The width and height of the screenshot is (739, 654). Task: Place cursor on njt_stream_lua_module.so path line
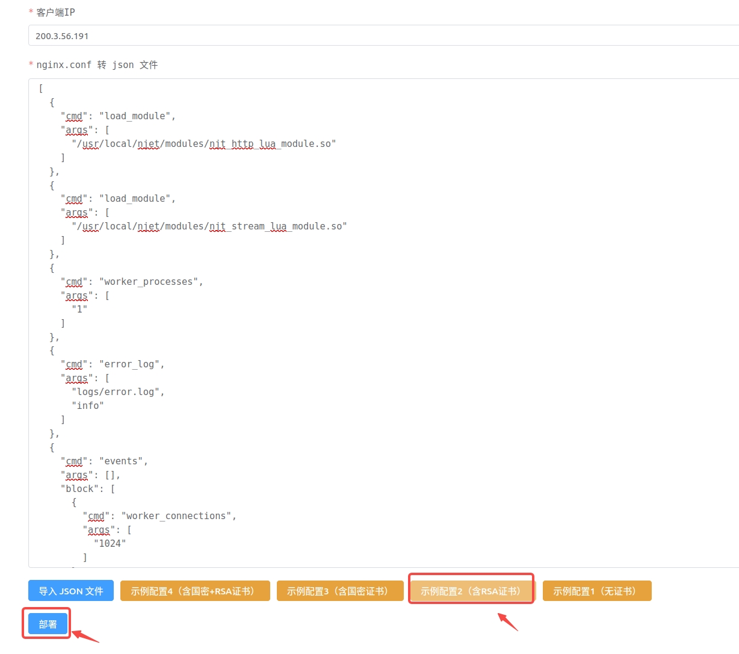pyautogui.click(x=209, y=226)
